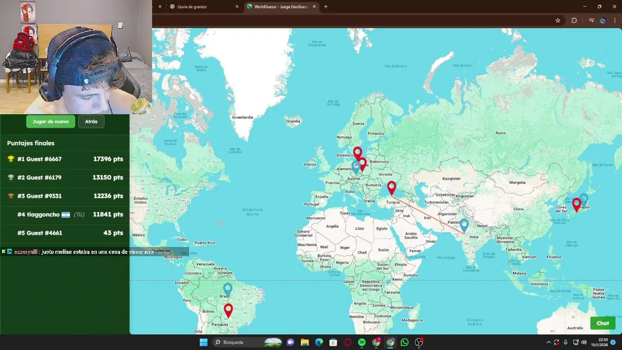Click the Puntajes finales heading
The width and height of the screenshot is (622, 350).
click(x=31, y=143)
